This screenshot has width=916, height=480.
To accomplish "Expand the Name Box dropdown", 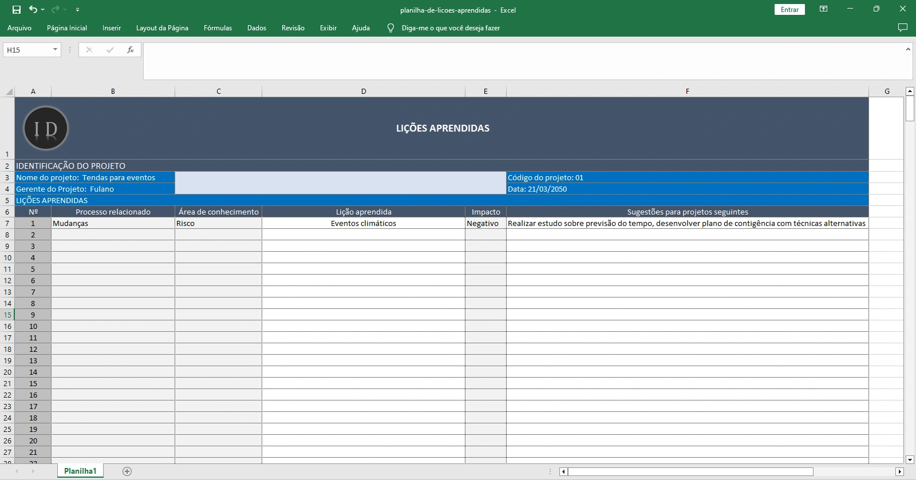I will tap(55, 50).
